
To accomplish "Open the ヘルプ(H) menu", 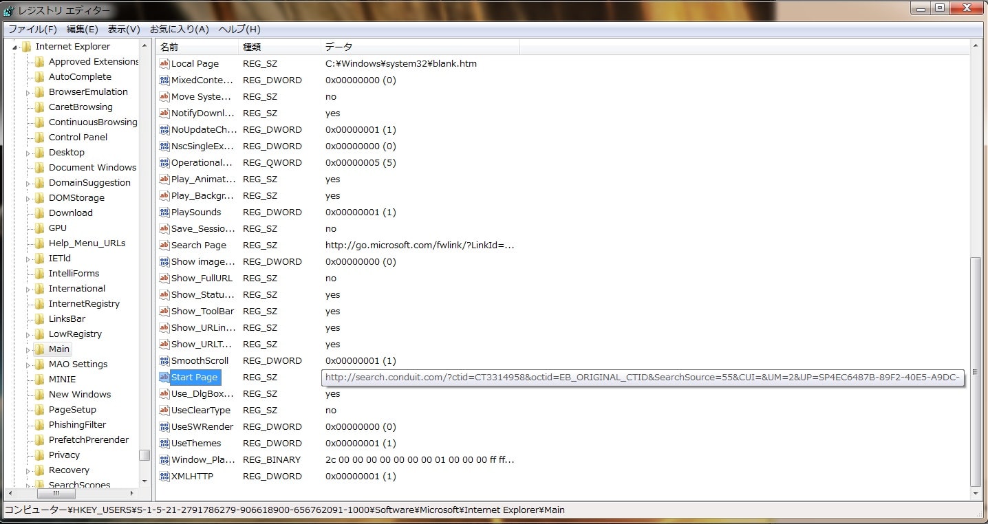I will pos(239,29).
